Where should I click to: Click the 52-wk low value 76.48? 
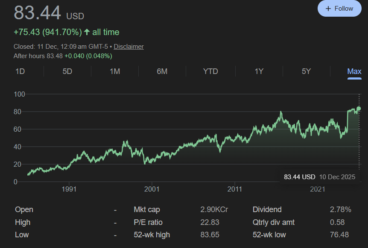tap(339, 235)
